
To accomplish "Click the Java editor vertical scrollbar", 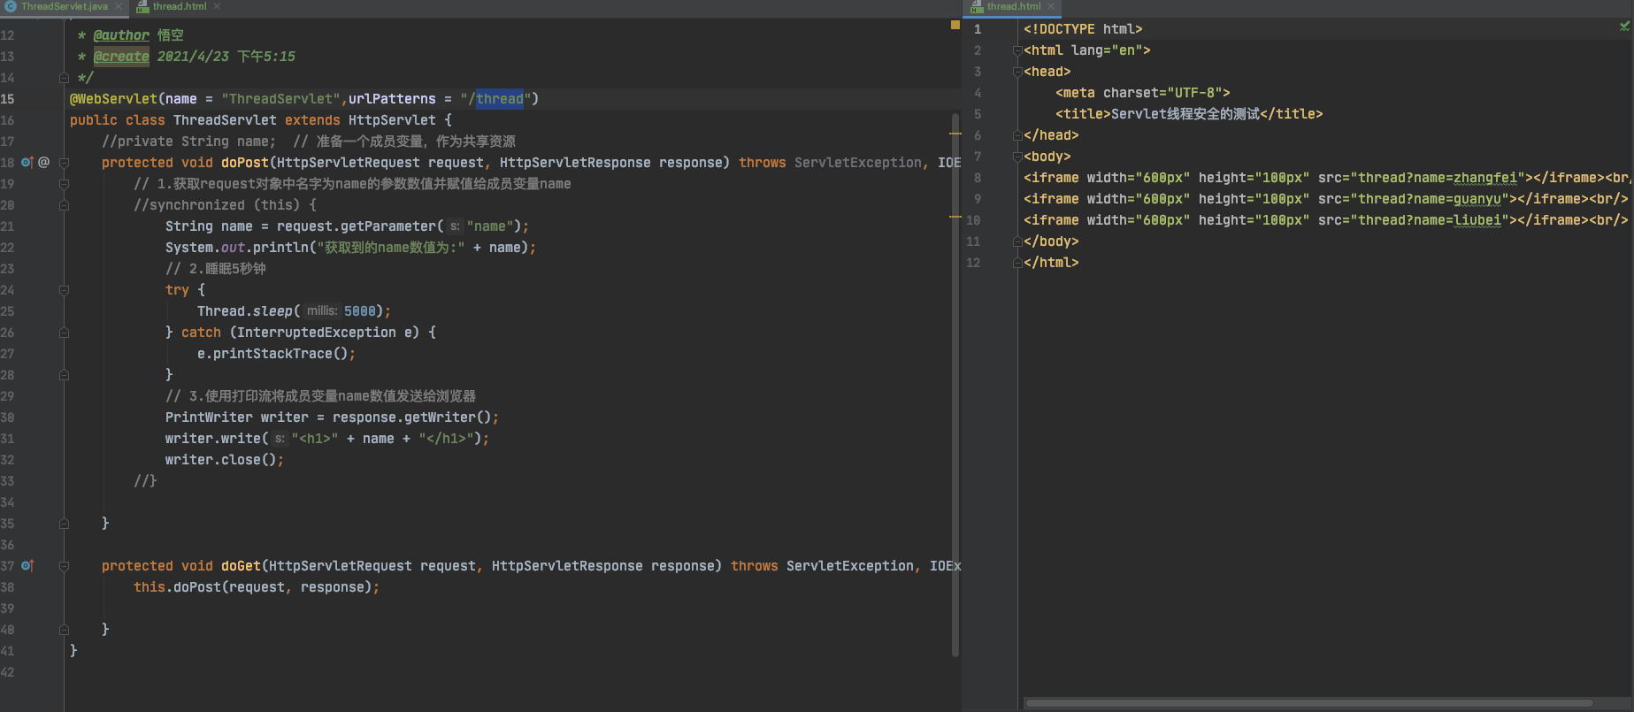I will [955, 385].
